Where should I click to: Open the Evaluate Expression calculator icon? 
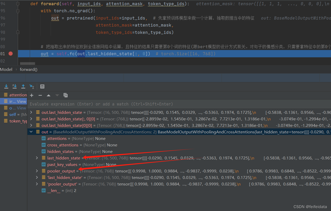click(x=42, y=86)
